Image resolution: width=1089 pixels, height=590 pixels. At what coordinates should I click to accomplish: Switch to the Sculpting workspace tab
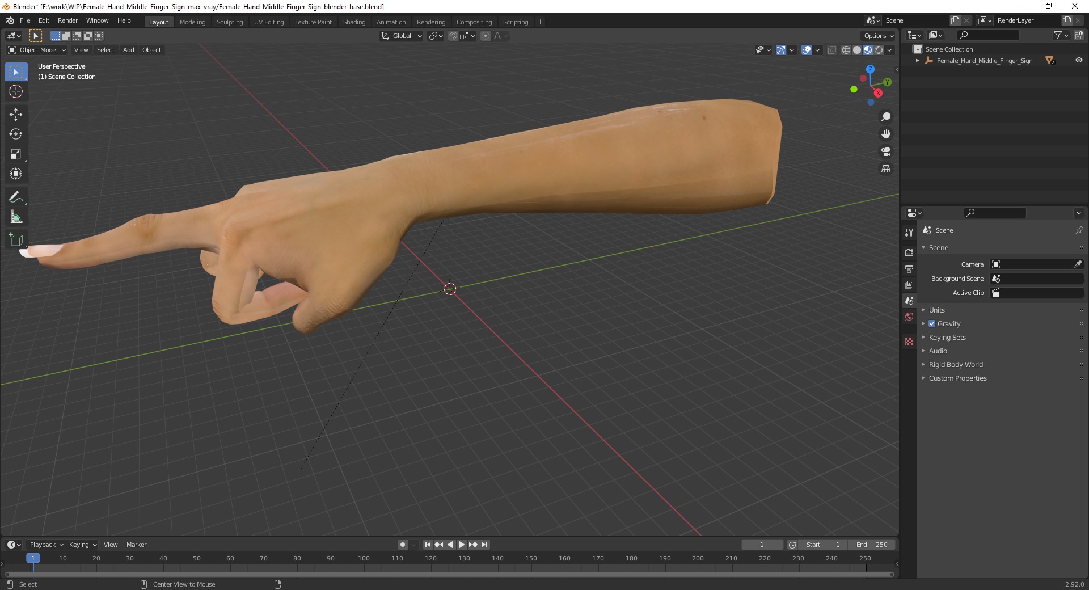230,22
